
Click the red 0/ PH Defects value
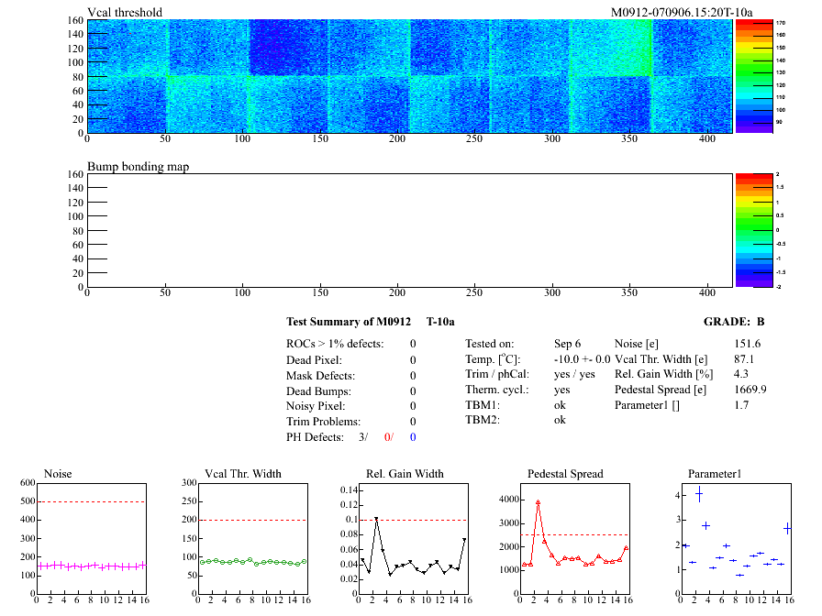pos(388,437)
